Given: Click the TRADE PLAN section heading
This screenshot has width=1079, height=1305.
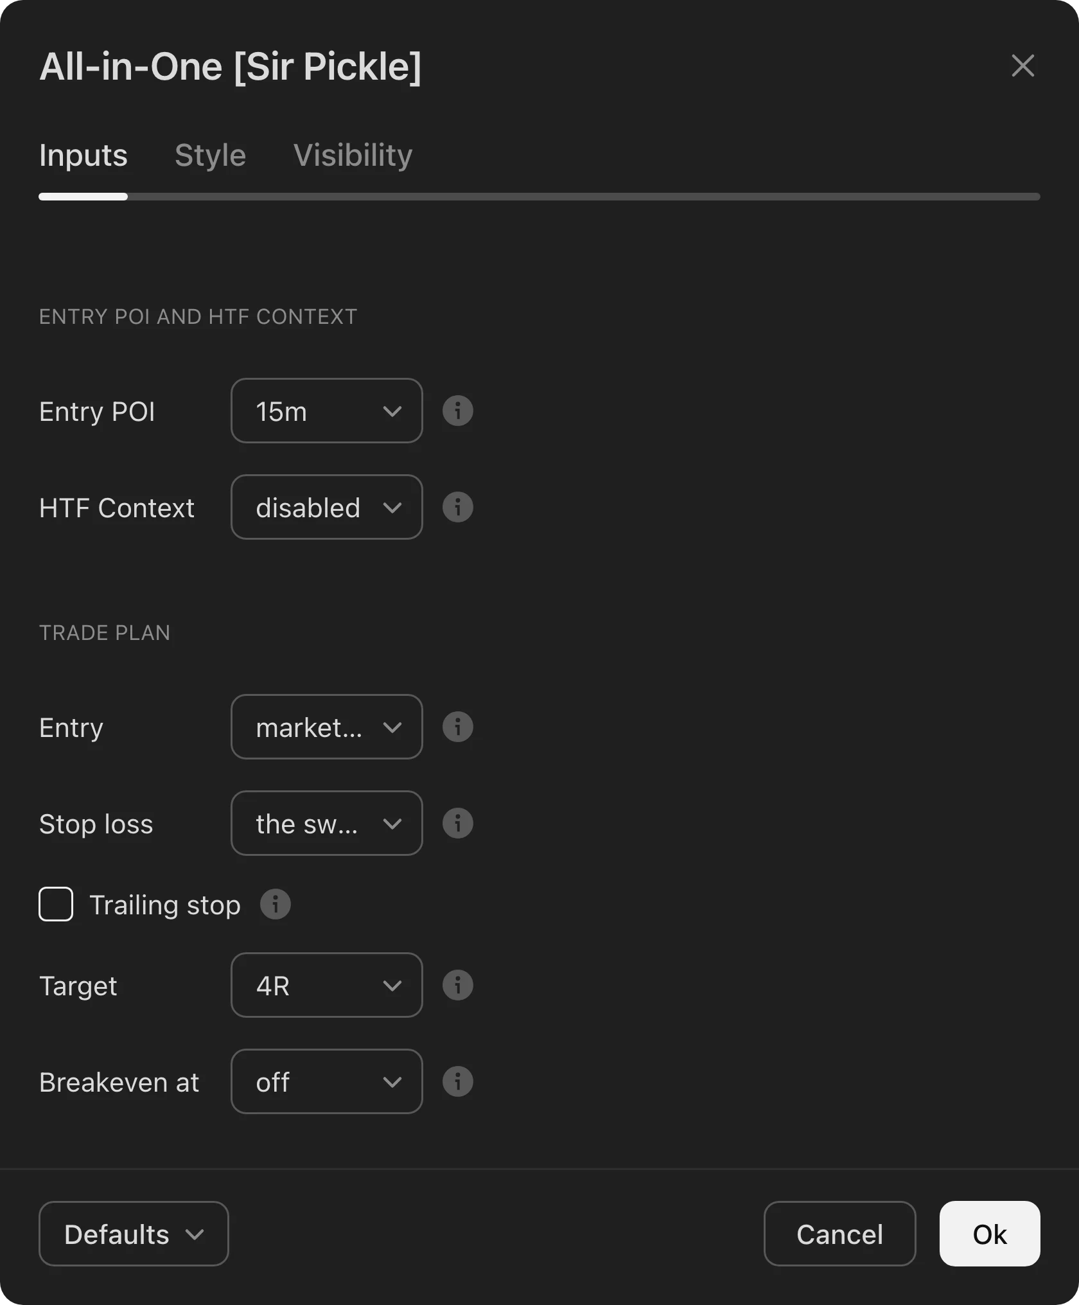Looking at the screenshot, I should coord(105,633).
